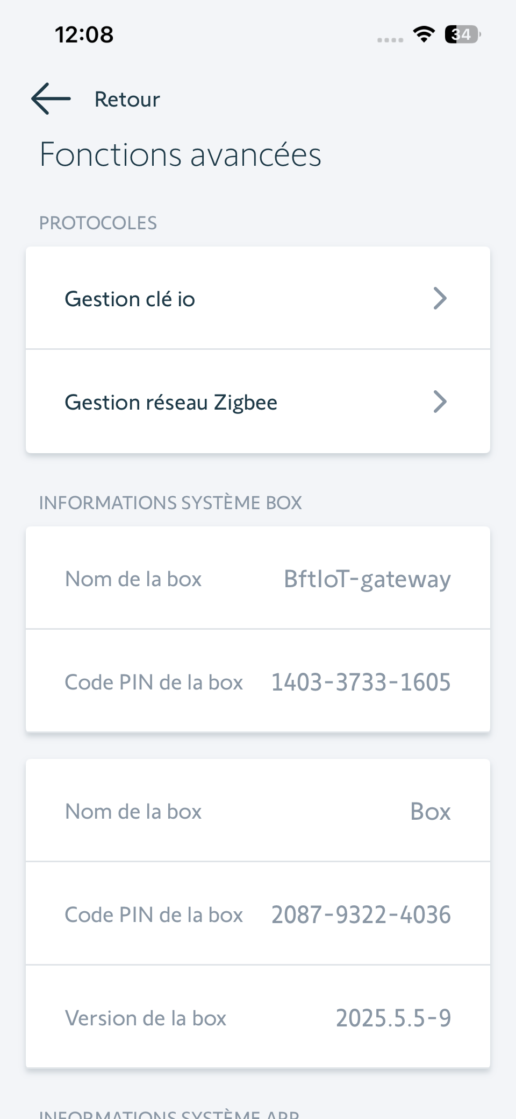This screenshot has height=1119, width=516.
Task: Select the BftIoT-gateway box name
Action: 367,580
